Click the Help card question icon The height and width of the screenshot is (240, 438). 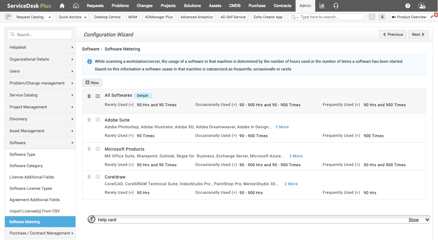click(x=91, y=219)
